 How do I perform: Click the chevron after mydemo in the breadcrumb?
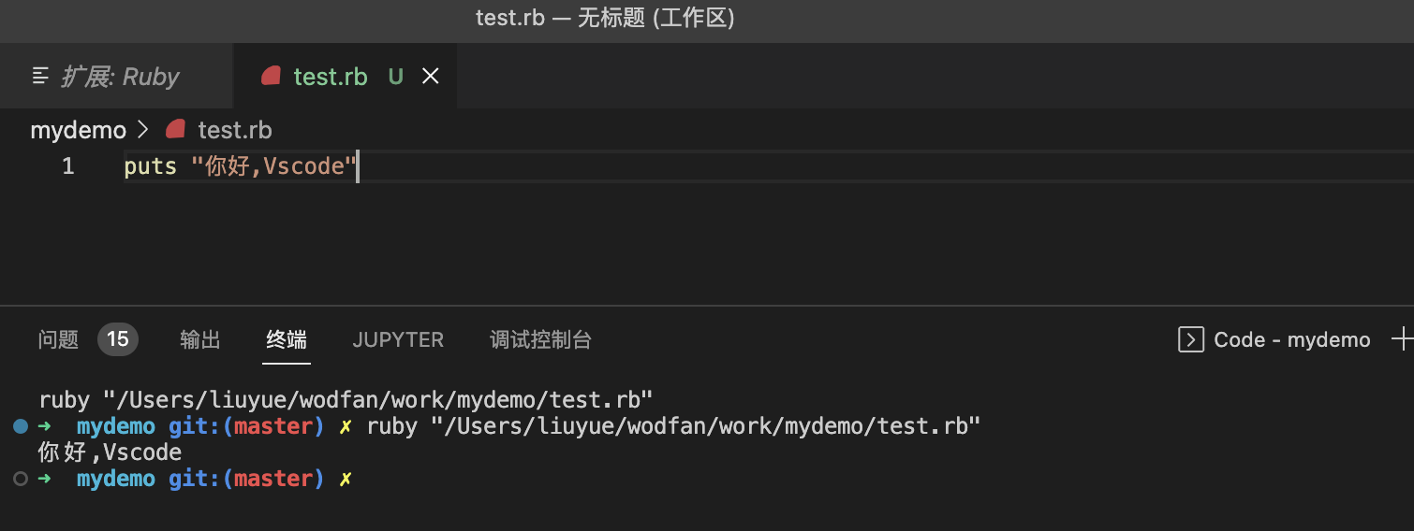pos(143,130)
